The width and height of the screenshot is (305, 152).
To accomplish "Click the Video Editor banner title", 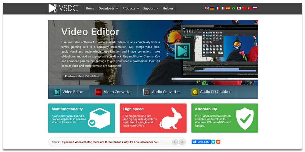I will (90, 32).
